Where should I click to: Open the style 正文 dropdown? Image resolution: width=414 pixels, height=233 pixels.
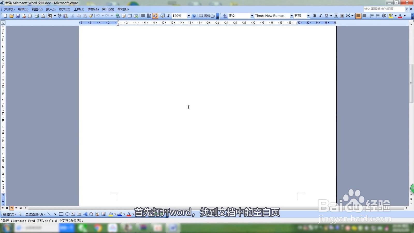[x=252, y=16]
